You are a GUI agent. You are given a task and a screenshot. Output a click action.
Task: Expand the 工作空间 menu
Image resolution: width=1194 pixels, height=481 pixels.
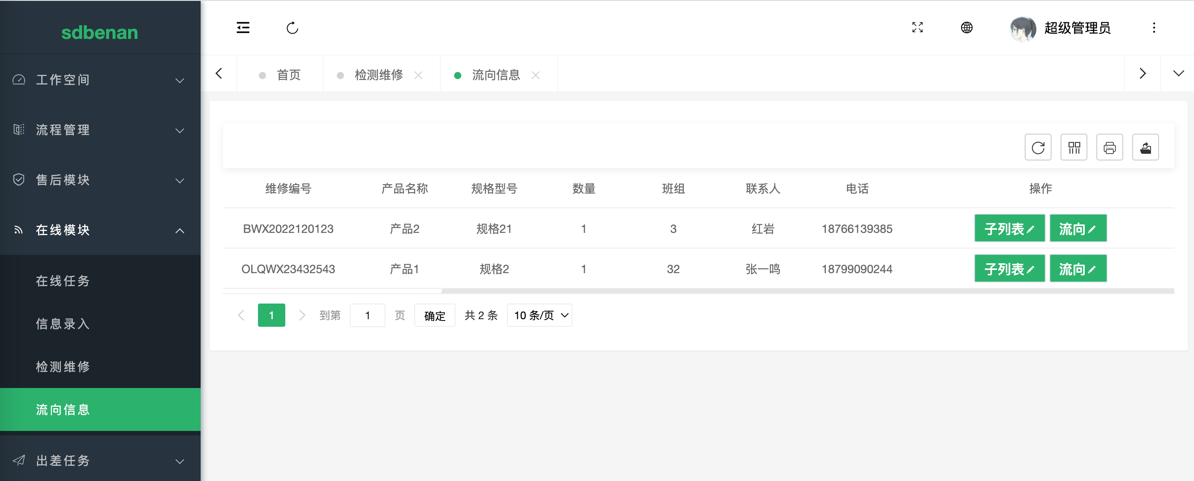point(100,80)
